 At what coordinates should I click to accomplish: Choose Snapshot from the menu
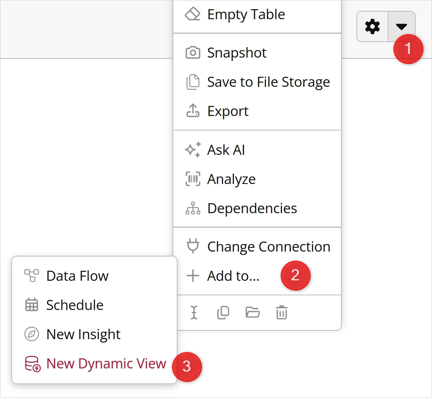click(x=257, y=53)
